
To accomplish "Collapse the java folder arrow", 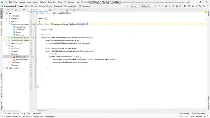I will (7, 21).
